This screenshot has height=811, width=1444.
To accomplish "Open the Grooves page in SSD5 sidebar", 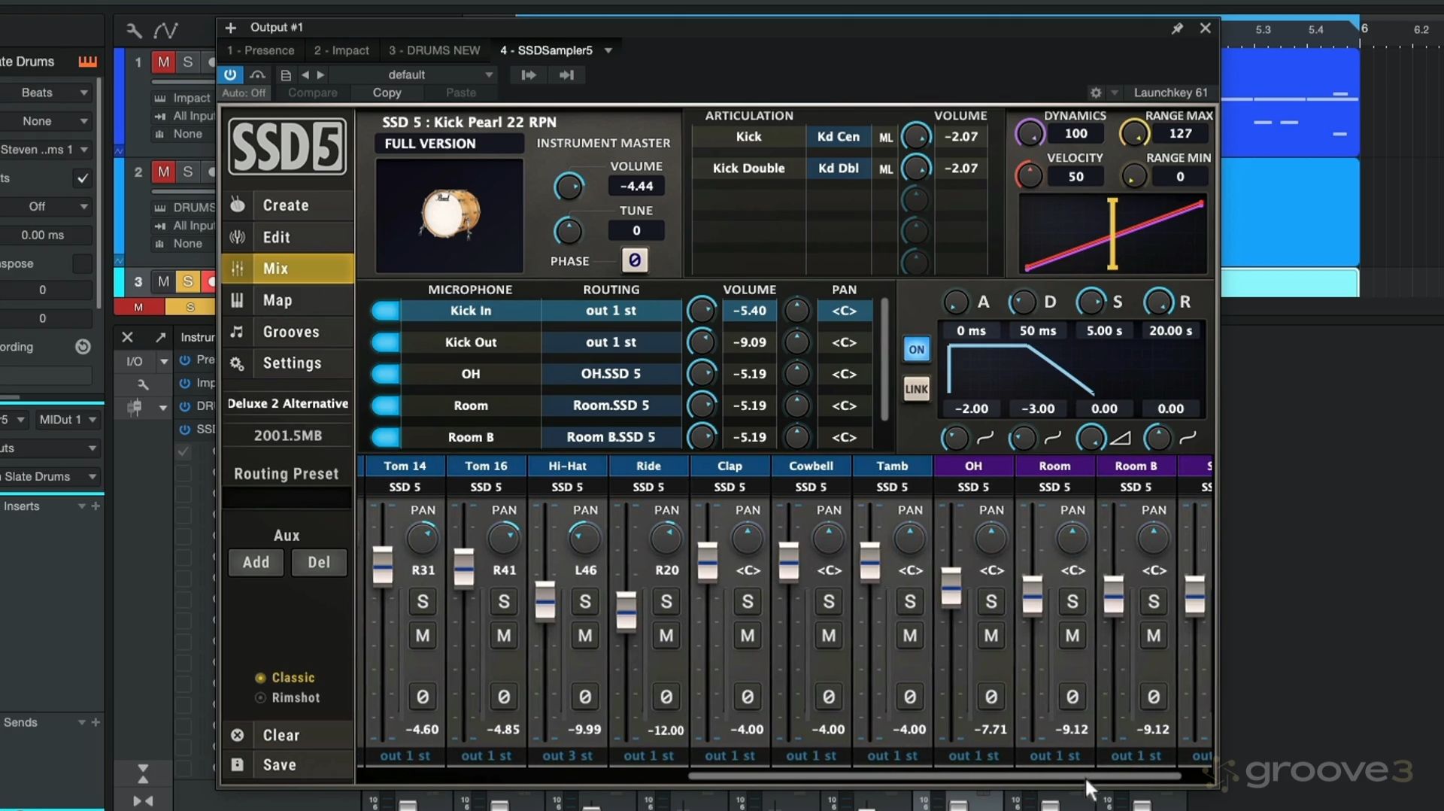I will point(290,332).
